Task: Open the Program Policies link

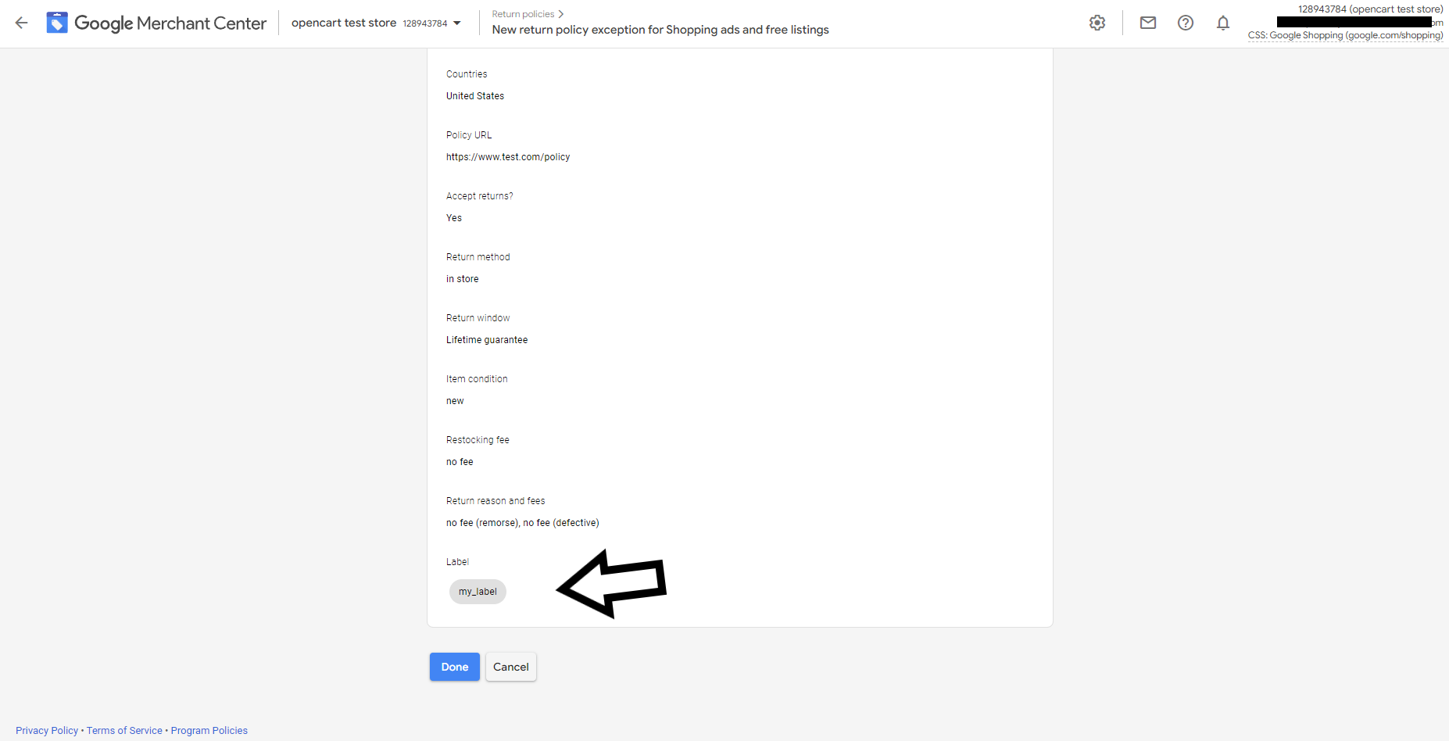Action: tap(209, 730)
